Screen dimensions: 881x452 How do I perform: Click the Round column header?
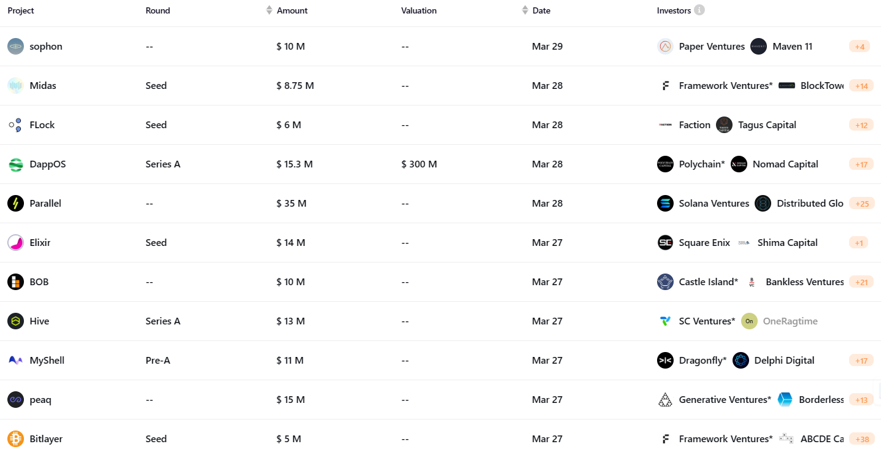[158, 10]
